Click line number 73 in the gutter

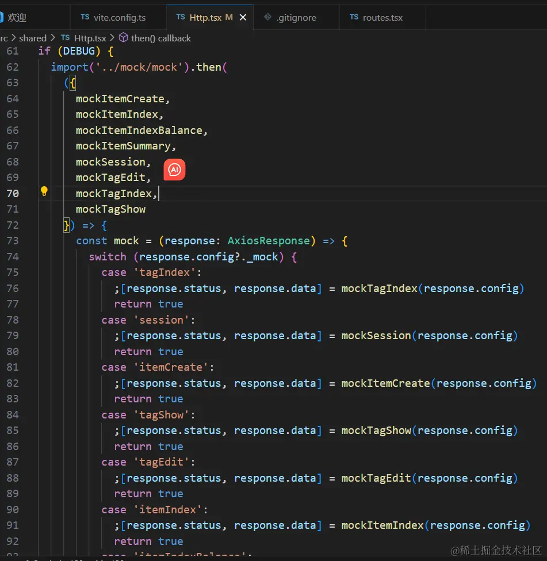13,241
